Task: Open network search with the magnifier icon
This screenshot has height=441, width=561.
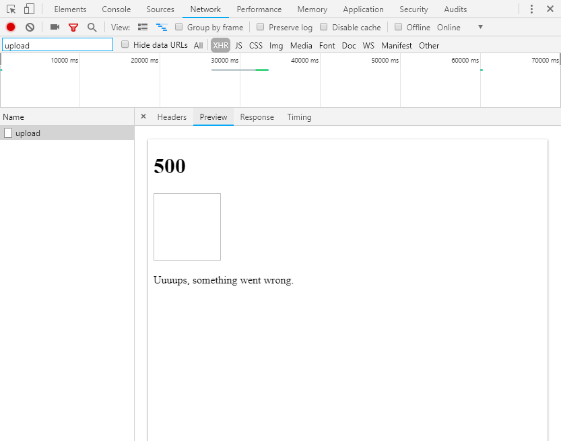Action: (92, 27)
